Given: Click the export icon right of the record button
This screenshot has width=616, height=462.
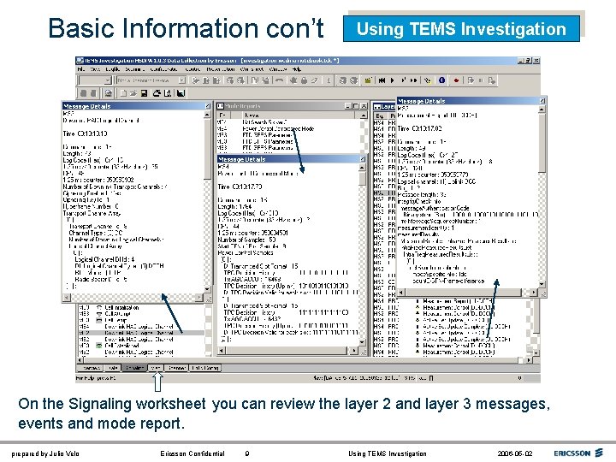Looking at the screenshot, I should point(471,80).
